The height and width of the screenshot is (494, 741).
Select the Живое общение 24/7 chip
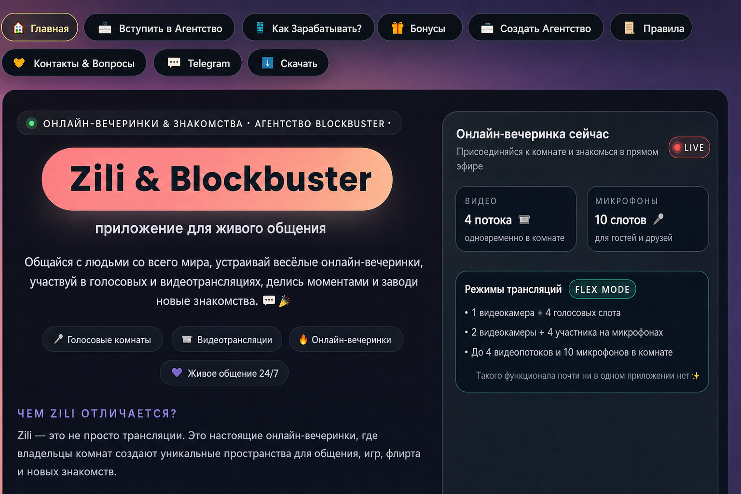(224, 373)
